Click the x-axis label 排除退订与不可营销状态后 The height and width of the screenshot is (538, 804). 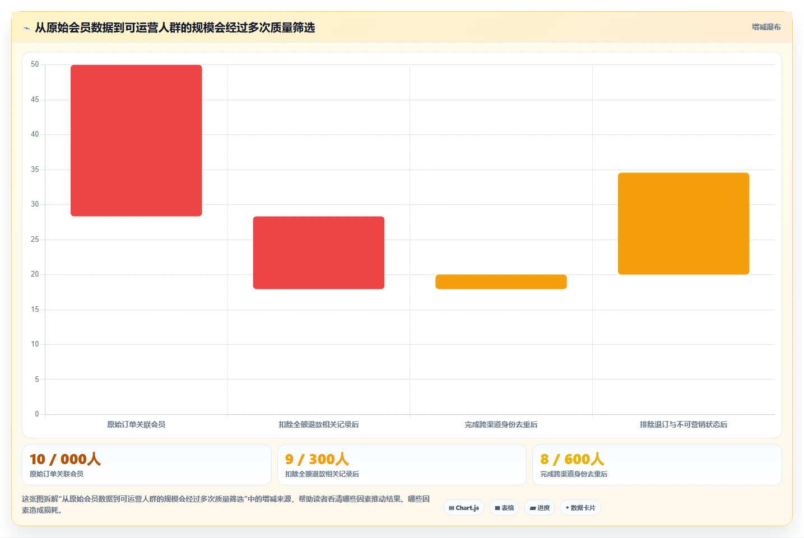point(684,424)
